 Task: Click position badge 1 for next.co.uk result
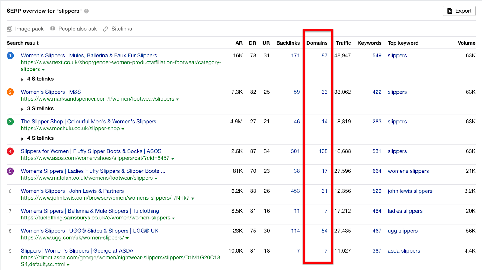tap(10, 56)
